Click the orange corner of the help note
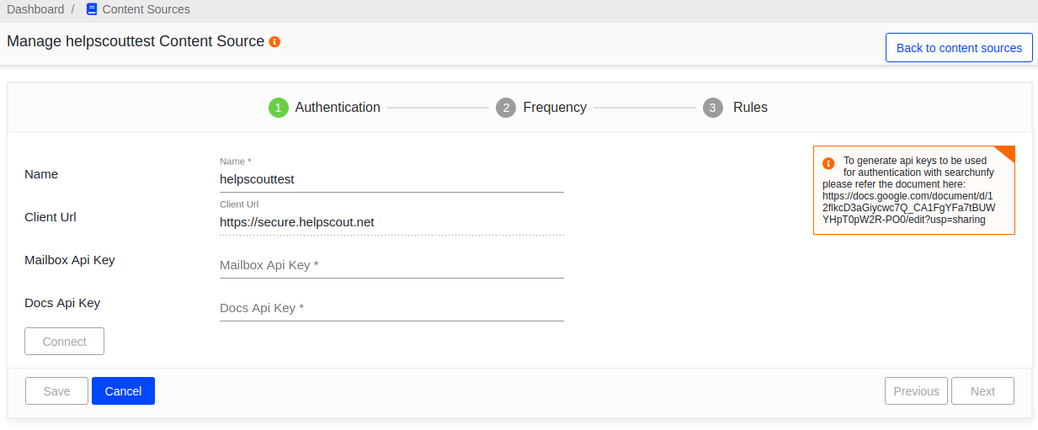Viewport: 1038px width, 430px height. tap(1007, 152)
